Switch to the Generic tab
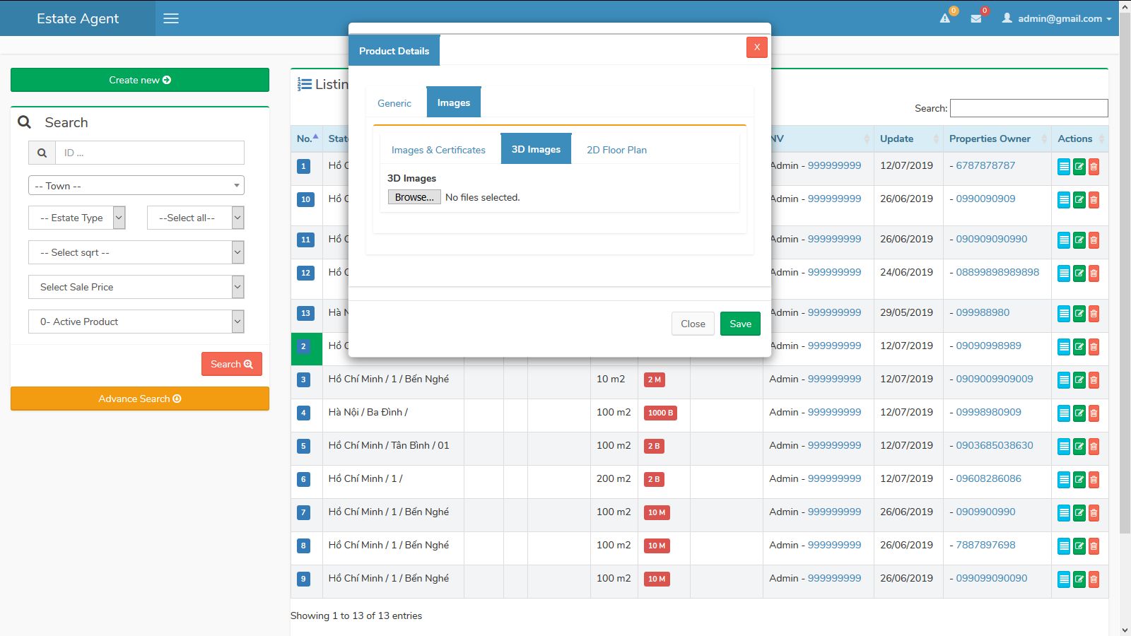The height and width of the screenshot is (636, 1131). (x=394, y=103)
